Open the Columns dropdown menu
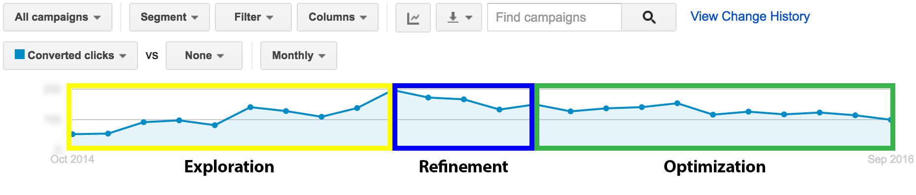This screenshot has height=195, width=916. pos(338,17)
